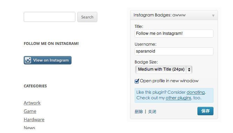This screenshot has height=133, width=233.
Task: Click the widget Title input field
Action: [x=174, y=33]
